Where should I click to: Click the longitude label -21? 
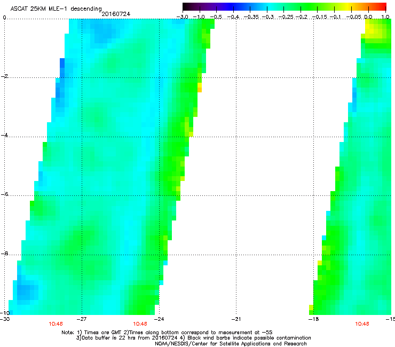(x=236, y=319)
